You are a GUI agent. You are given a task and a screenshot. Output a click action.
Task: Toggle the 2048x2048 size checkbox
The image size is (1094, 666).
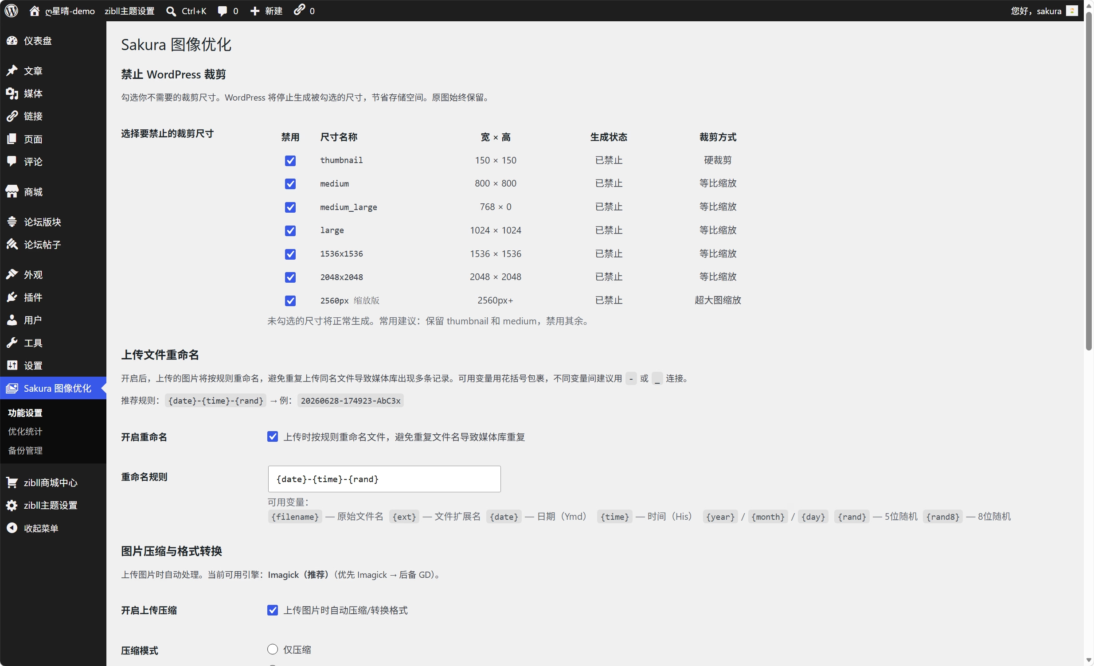click(290, 277)
